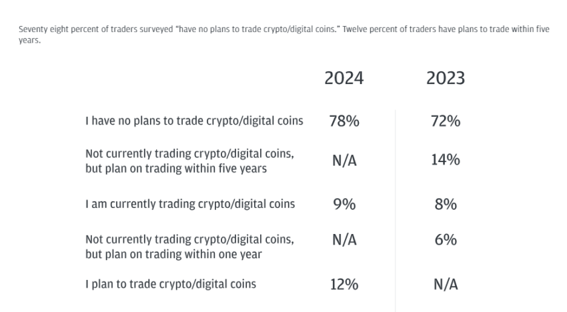The height and width of the screenshot is (312, 567).
Task: Select the 12% value for 2024
Action: click(x=344, y=285)
